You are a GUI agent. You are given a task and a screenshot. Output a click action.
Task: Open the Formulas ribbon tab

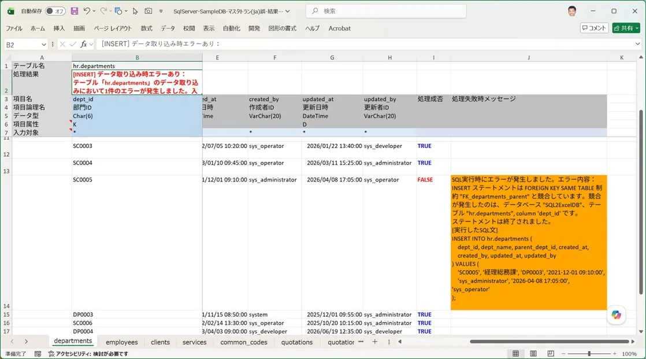(x=146, y=28)
